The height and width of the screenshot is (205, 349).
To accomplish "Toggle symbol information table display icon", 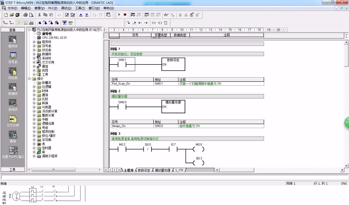I will [31, 23].
